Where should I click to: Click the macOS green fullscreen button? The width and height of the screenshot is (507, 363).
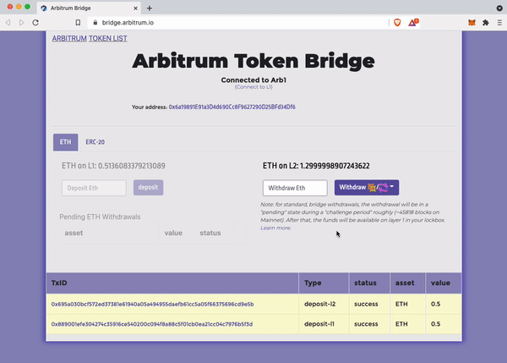[x=28, y=7]
